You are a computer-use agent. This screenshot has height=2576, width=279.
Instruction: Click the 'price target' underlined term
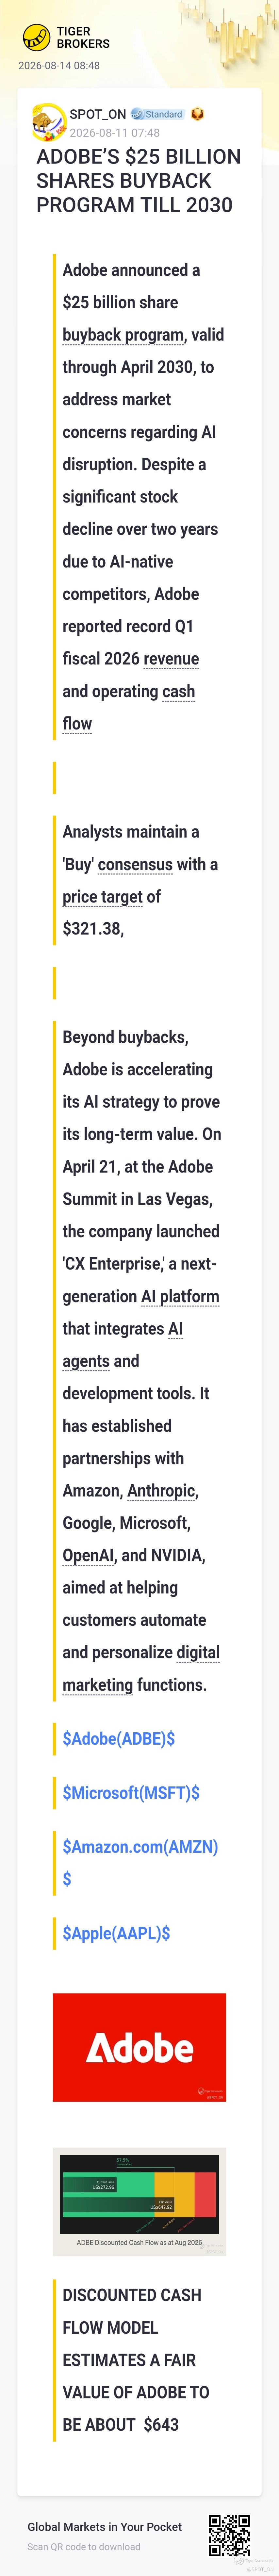tap(102, 897)
